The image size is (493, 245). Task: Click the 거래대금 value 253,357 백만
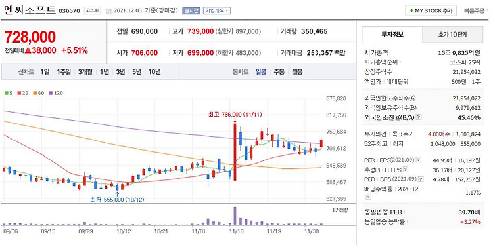tap(326, 53)
